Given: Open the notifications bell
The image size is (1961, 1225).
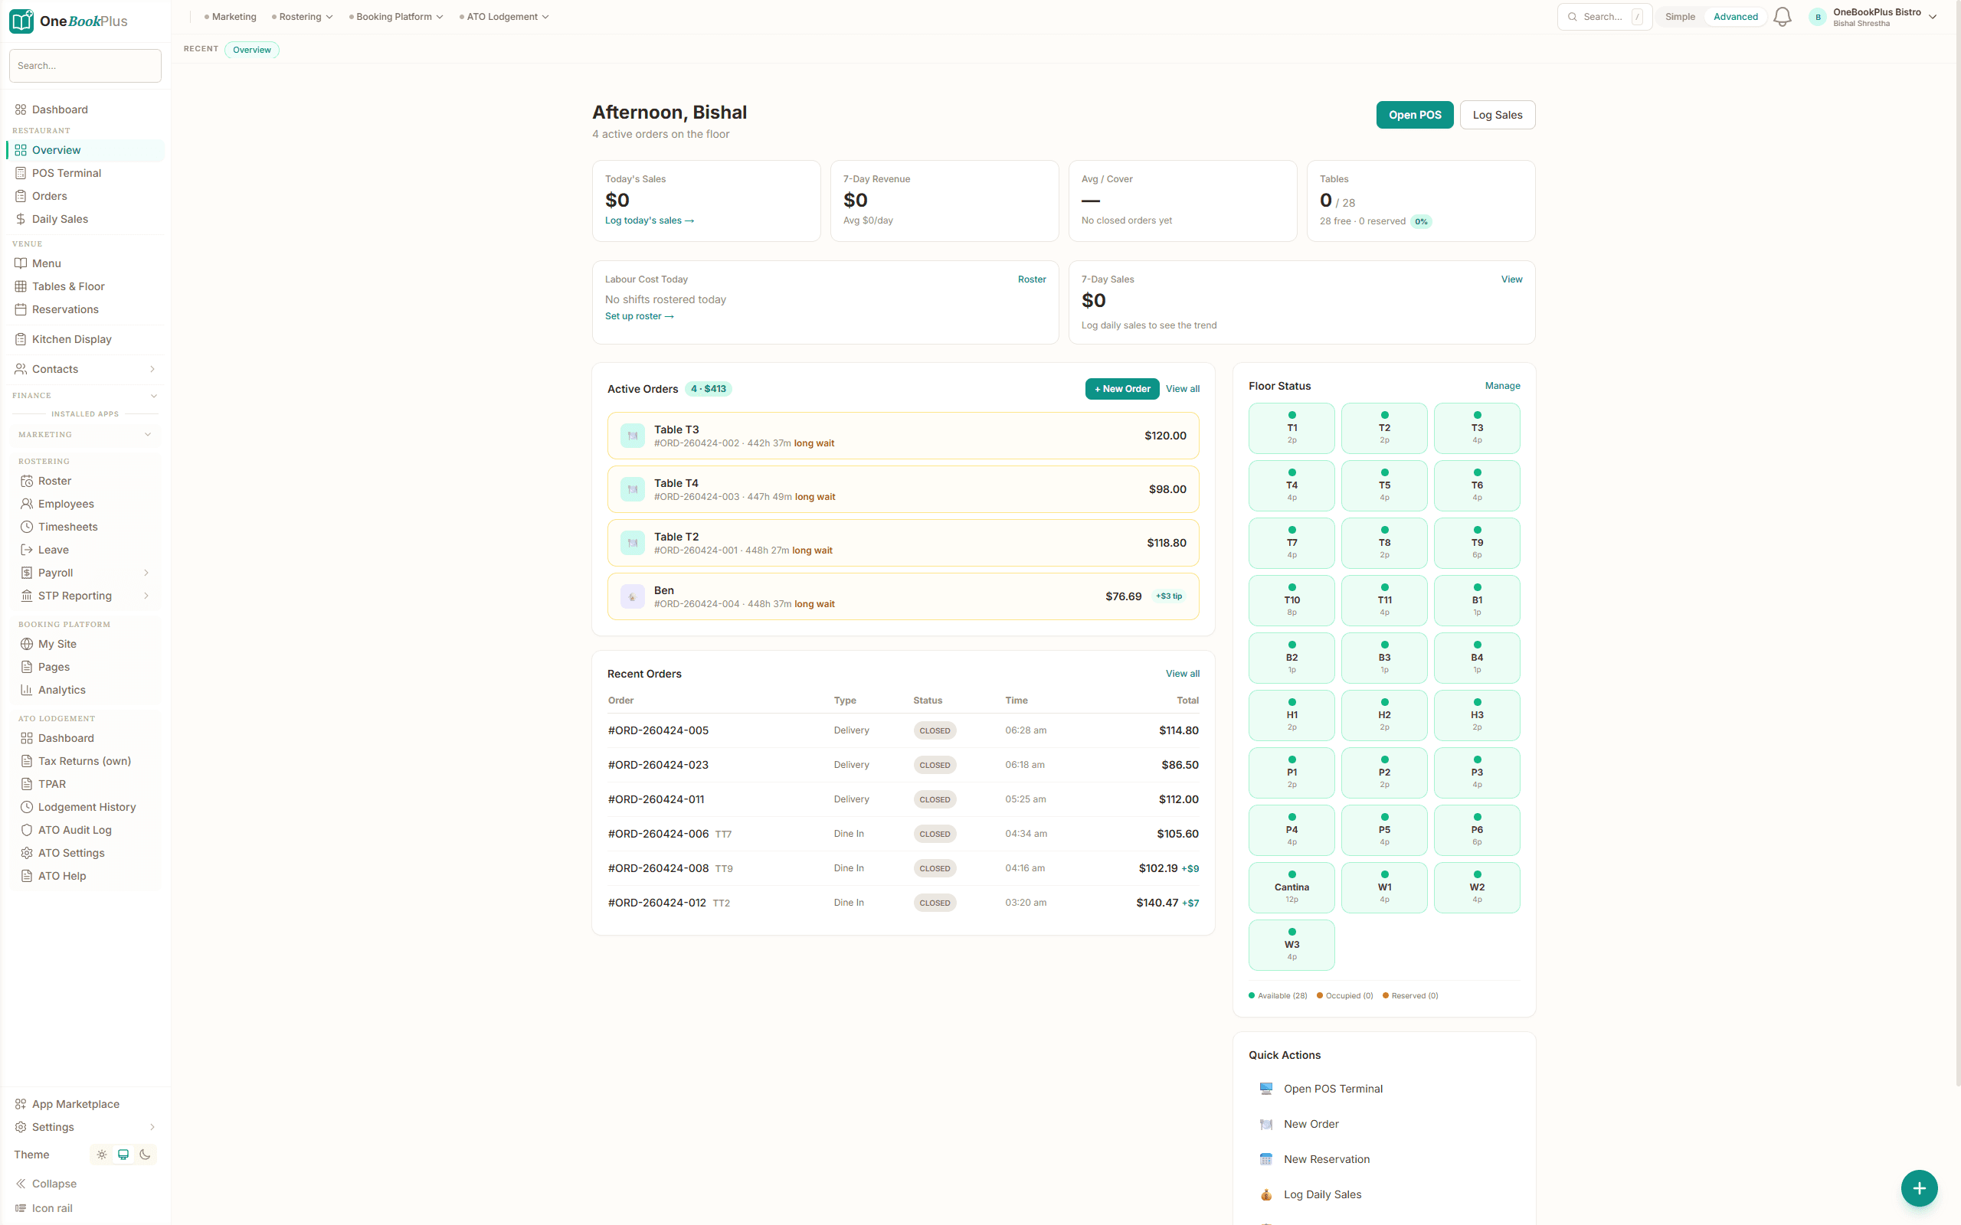Looking at the screenshot, I should (x=1782, y=17).
